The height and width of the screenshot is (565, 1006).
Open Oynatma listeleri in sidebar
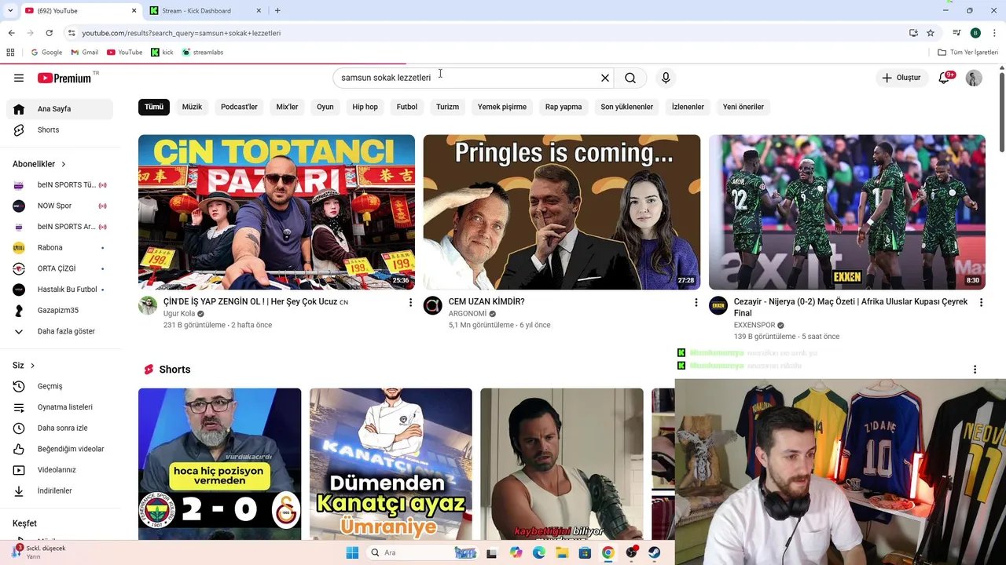tap(59, 407)
